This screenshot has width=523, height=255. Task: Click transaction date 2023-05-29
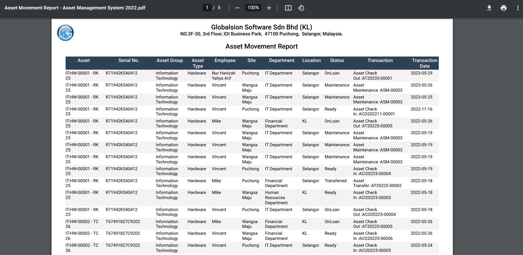pyautogui.click(x=421, y=73)
